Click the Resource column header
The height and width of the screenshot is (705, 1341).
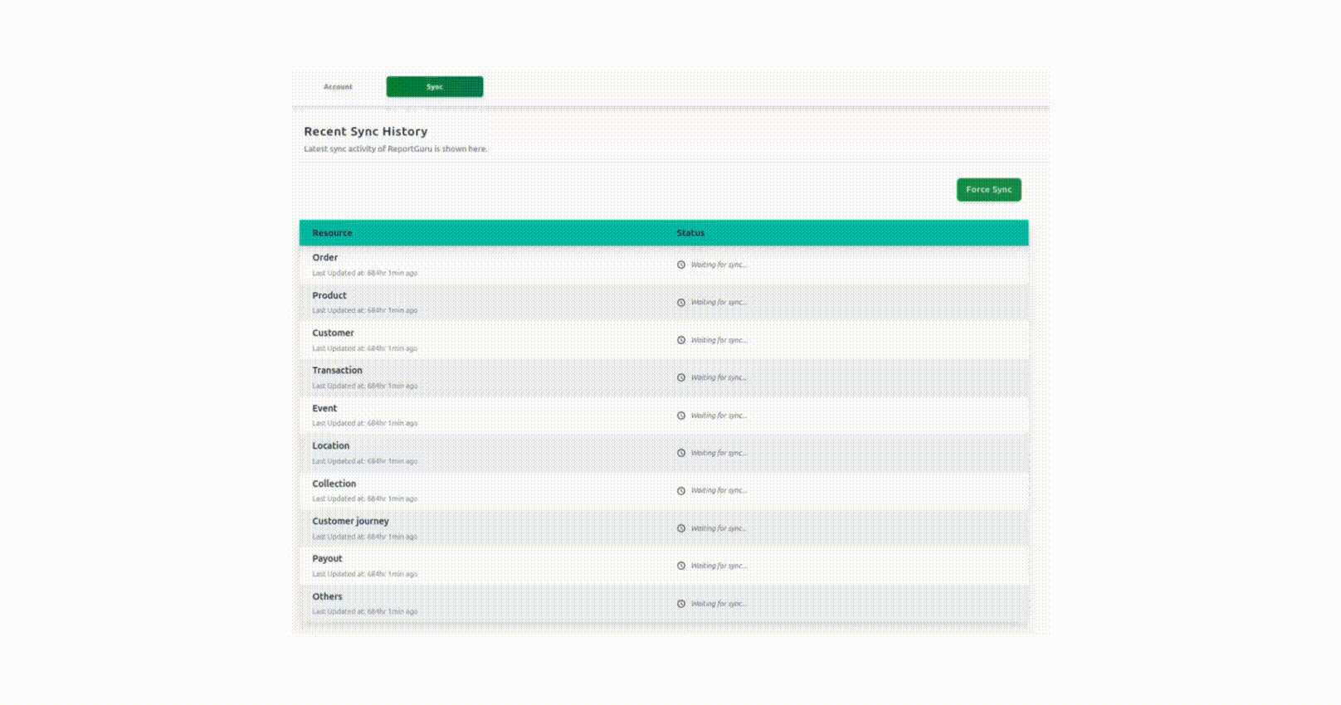pyautogui.click(x=332, y=233)
